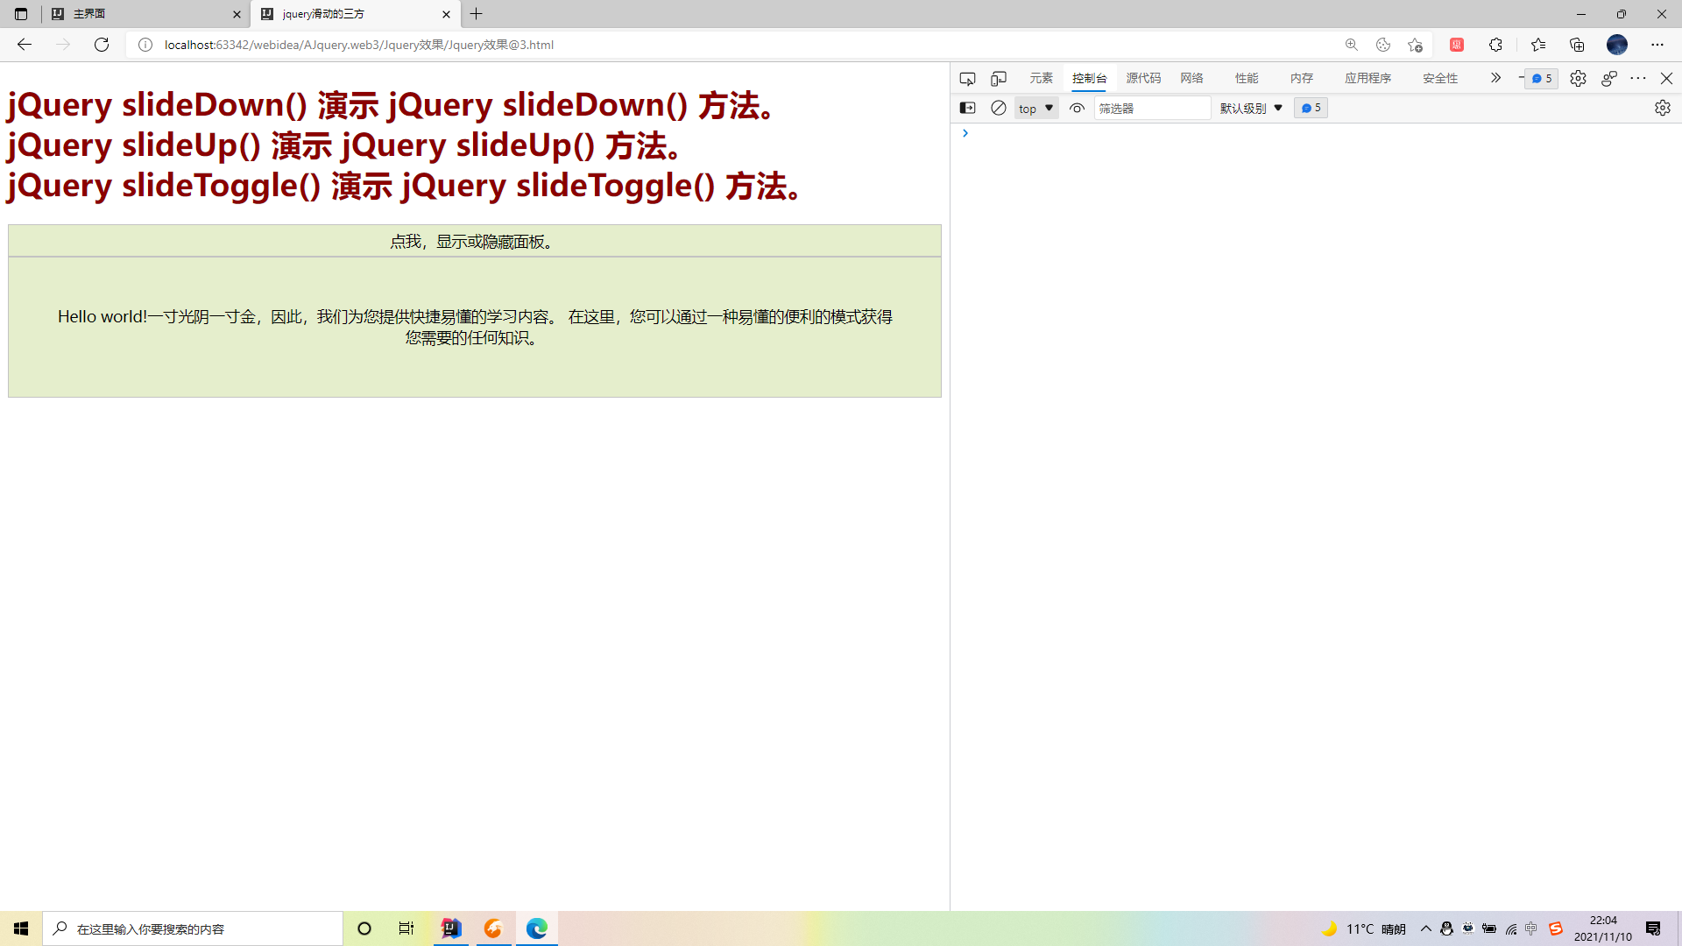
Task: Expand the 默认级别 log level dropdown
Action: coord(1251,108)
